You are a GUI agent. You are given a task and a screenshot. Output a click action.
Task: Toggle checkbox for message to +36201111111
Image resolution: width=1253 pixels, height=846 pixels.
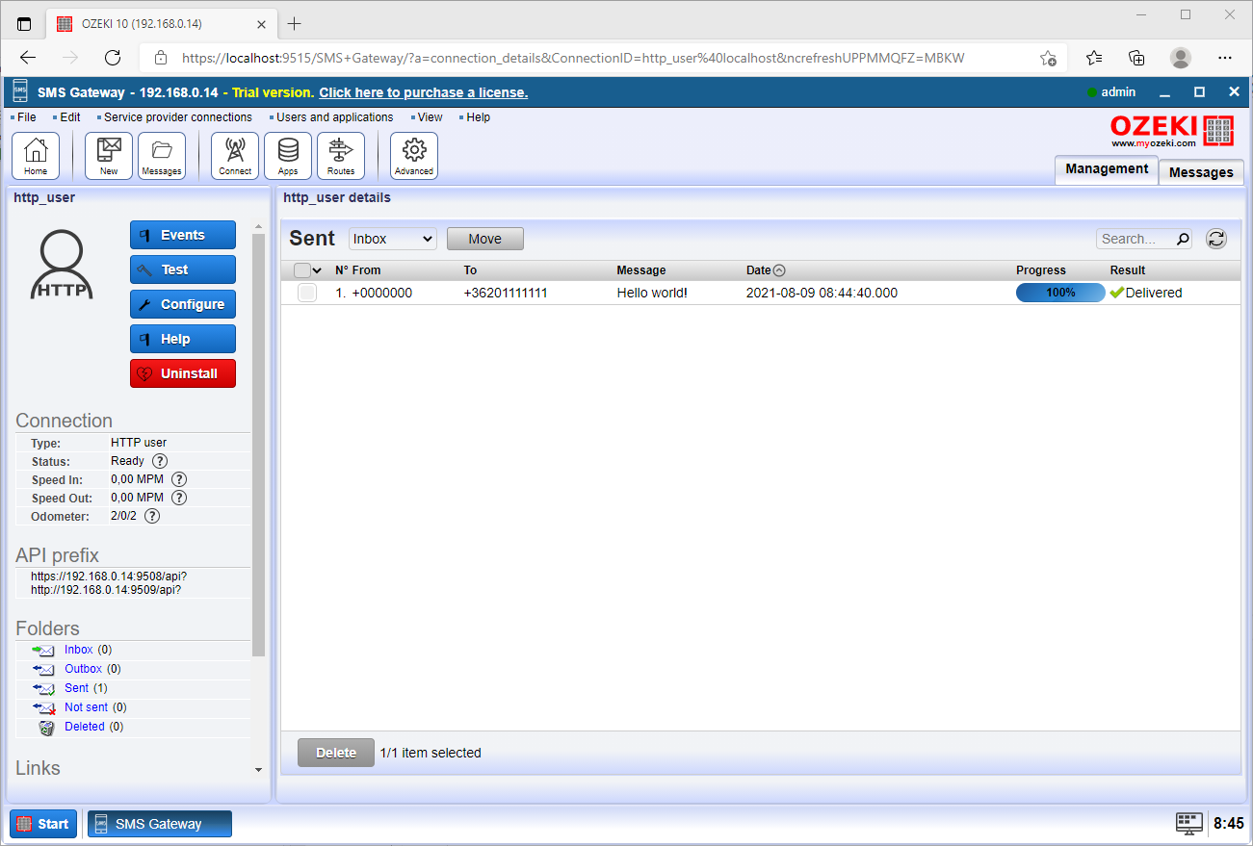tap(307, 293)
